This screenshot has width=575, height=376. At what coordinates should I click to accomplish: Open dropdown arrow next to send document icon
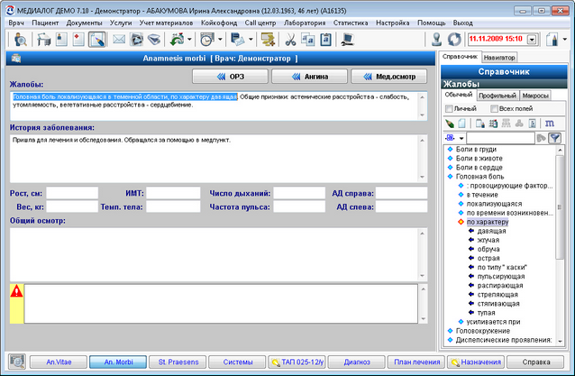[x=251, y=40]
